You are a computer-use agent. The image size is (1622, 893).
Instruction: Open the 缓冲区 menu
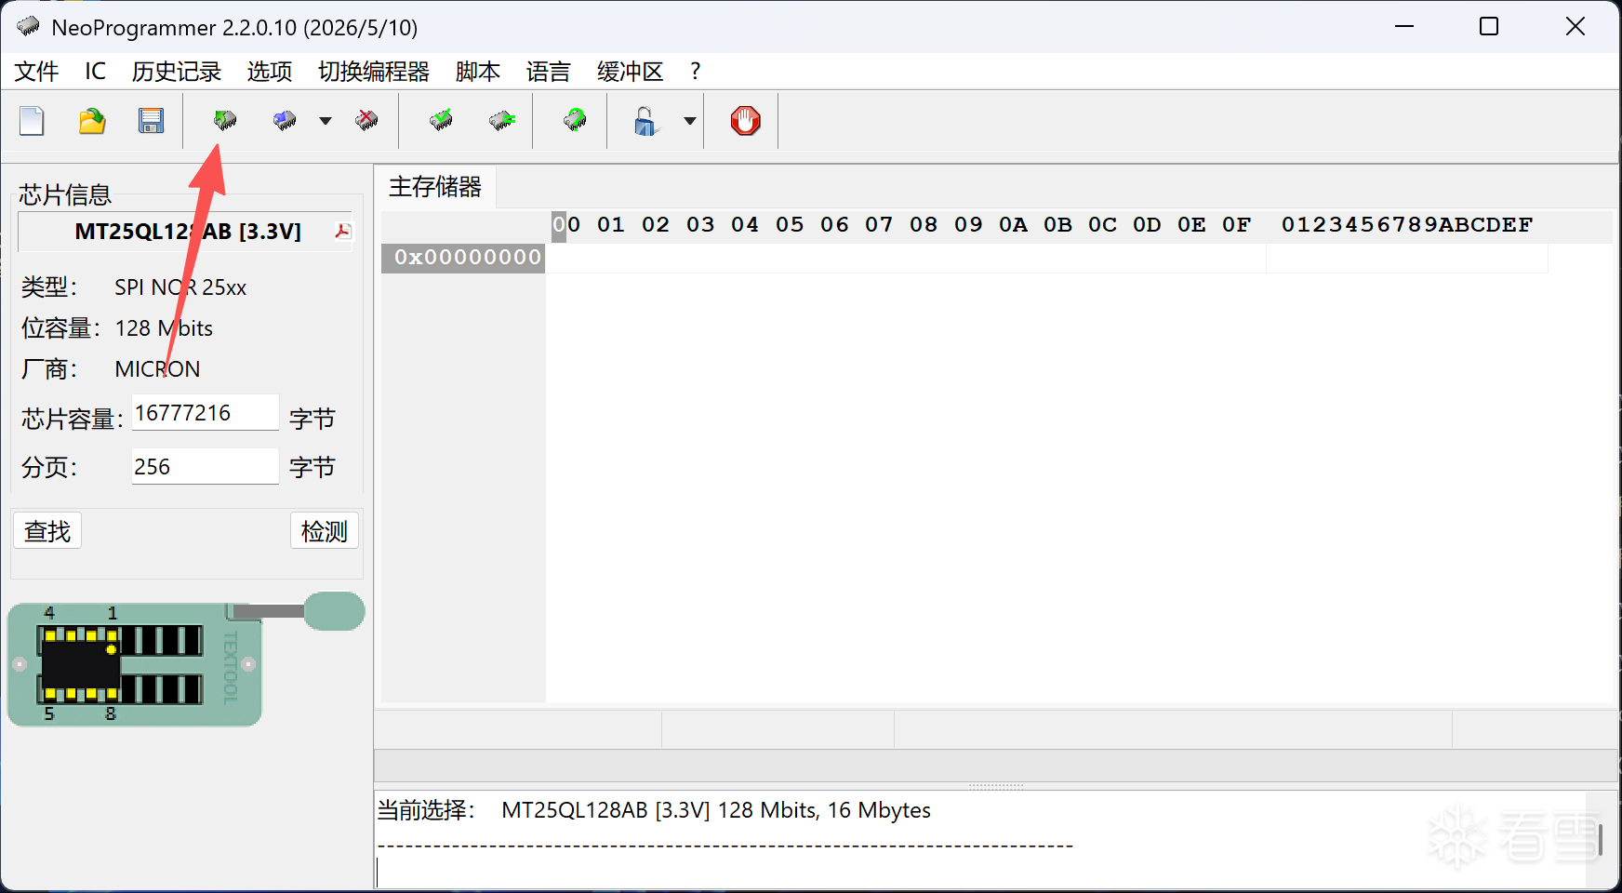click(x=630, y=72)
